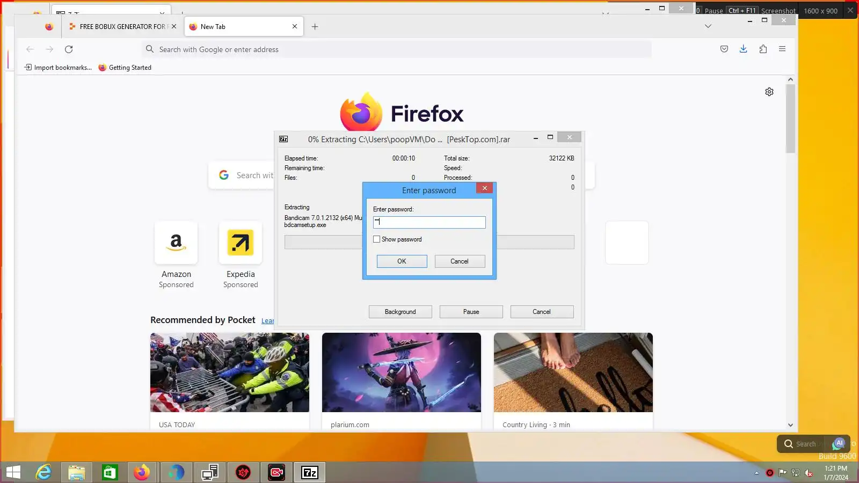Open the plarium.com Pocket story thumbnail

[x=402, y=372]
